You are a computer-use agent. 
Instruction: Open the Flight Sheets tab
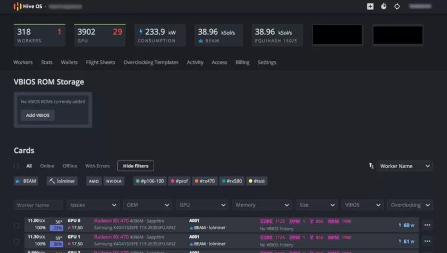101,62
